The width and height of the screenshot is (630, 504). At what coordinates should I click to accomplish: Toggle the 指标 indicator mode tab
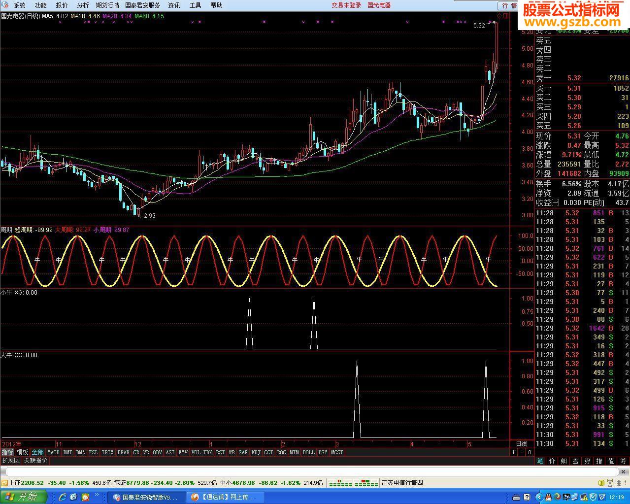(7, 452)
